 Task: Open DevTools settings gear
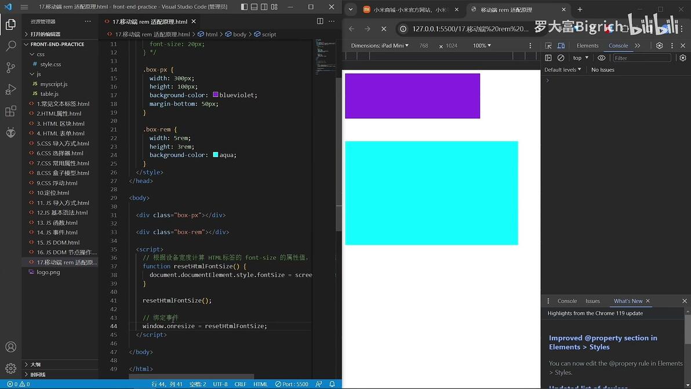[659, 45]
